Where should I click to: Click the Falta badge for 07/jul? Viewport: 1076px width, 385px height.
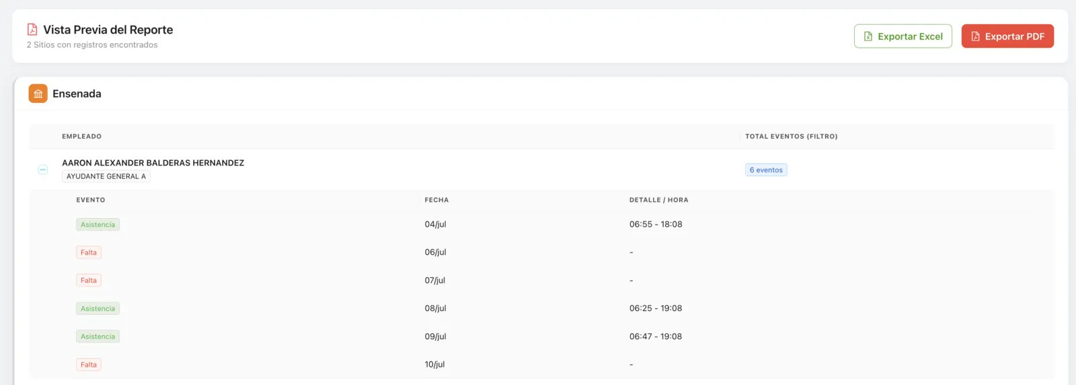(89, 281)
